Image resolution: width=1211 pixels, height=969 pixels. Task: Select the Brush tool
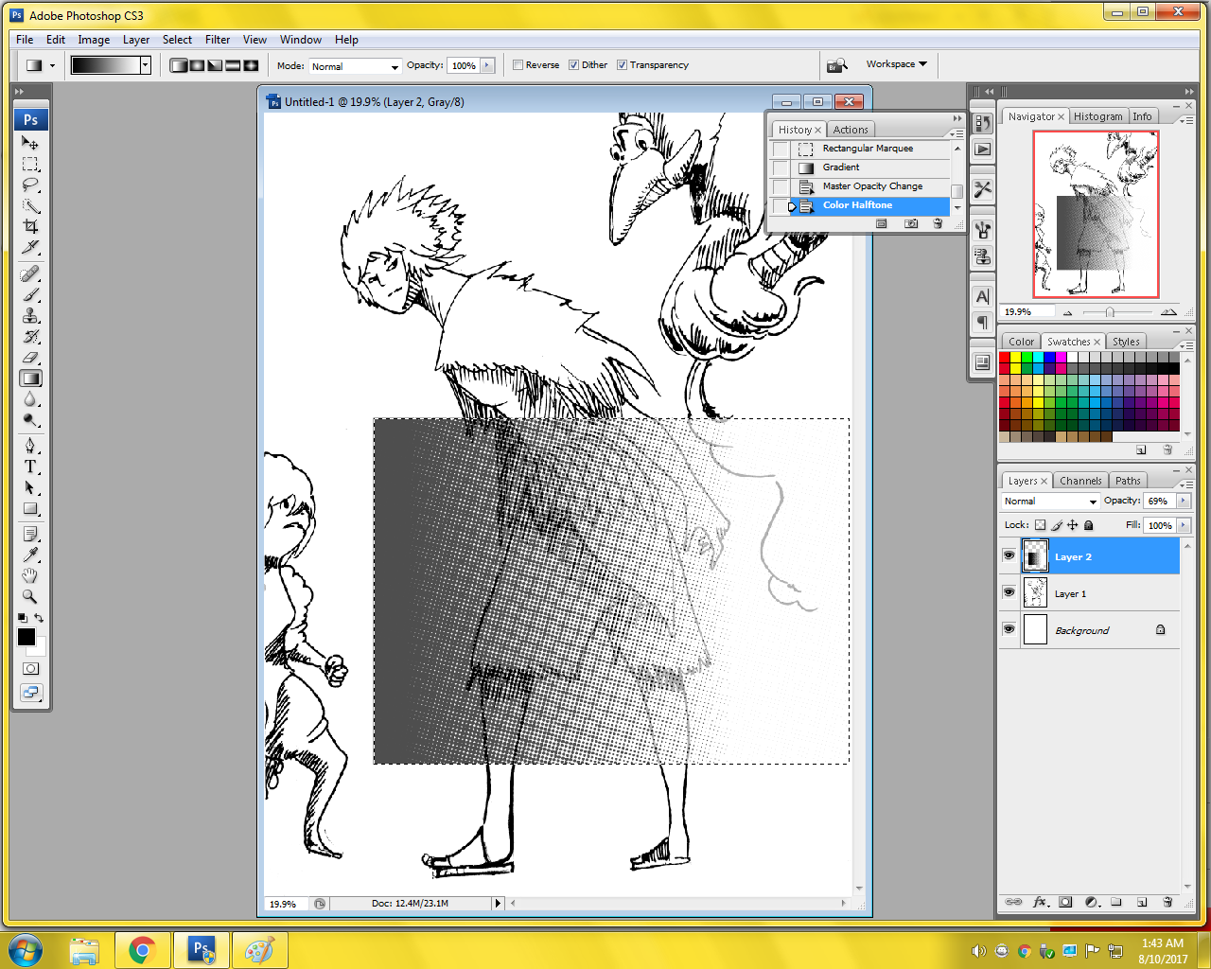(30, 294)
